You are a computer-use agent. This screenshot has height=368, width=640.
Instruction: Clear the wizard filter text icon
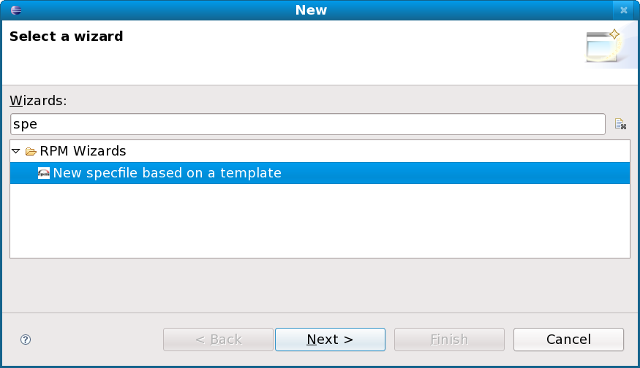click(x=620, y=124)
